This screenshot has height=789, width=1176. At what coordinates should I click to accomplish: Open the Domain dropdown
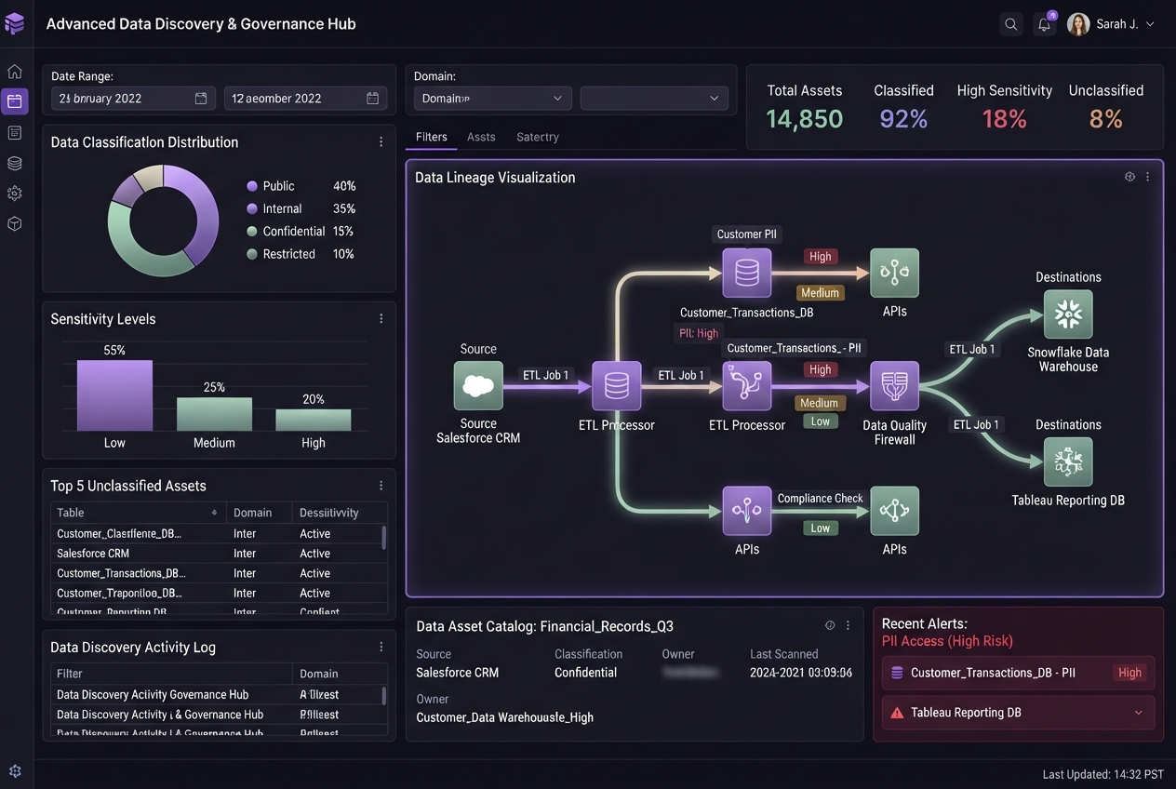493,99
